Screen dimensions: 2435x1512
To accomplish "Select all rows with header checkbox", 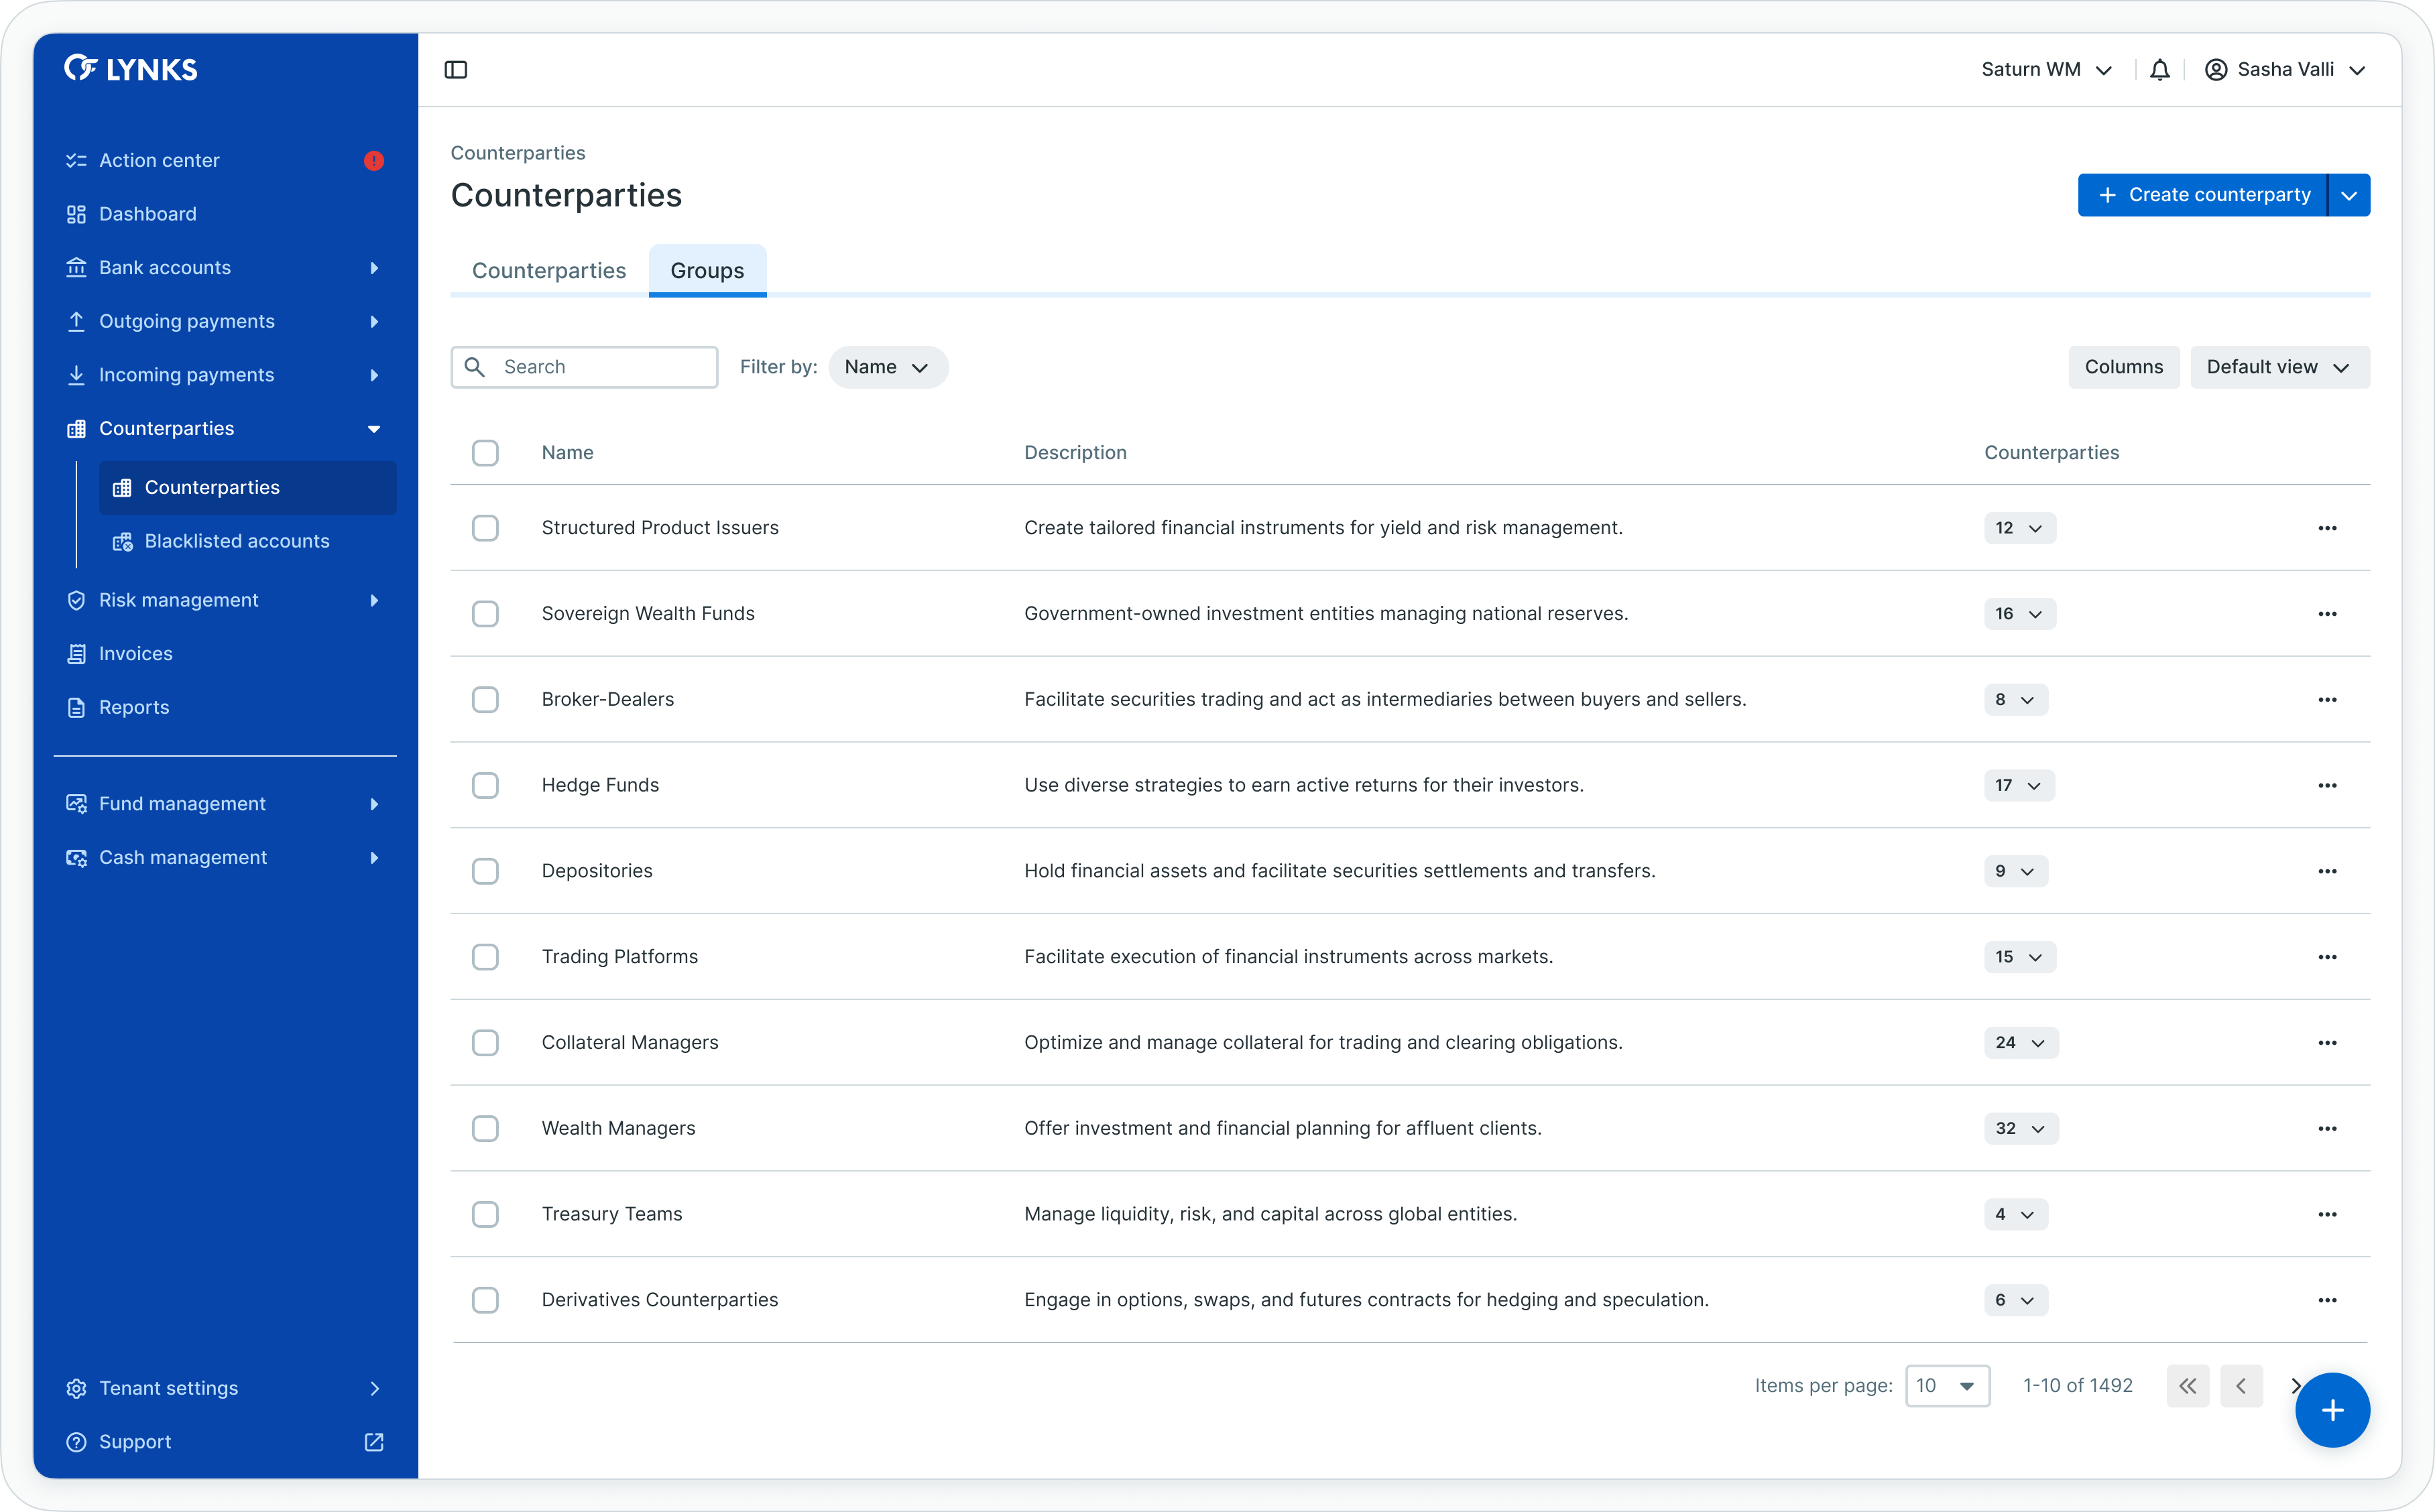I will 485,453.
